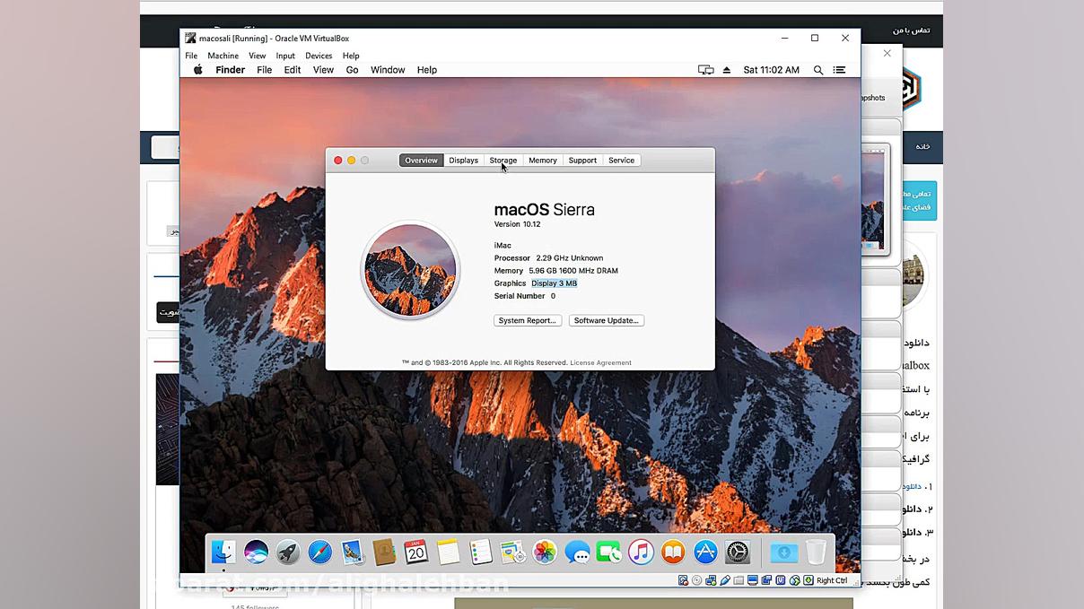
Task: Switch to the Storage tab
Action: (503, 161)
